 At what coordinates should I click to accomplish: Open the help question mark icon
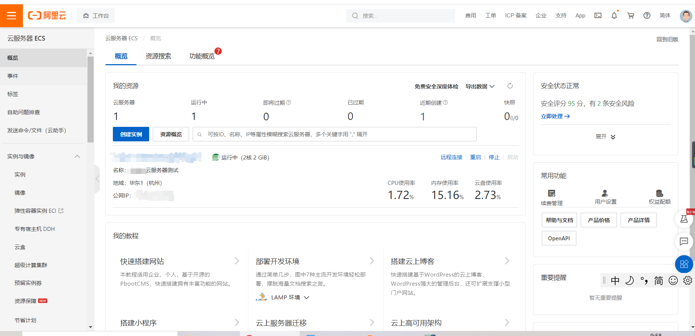point(647,16)
